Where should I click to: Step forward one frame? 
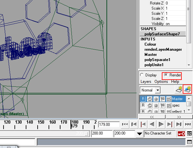[179, 125]
